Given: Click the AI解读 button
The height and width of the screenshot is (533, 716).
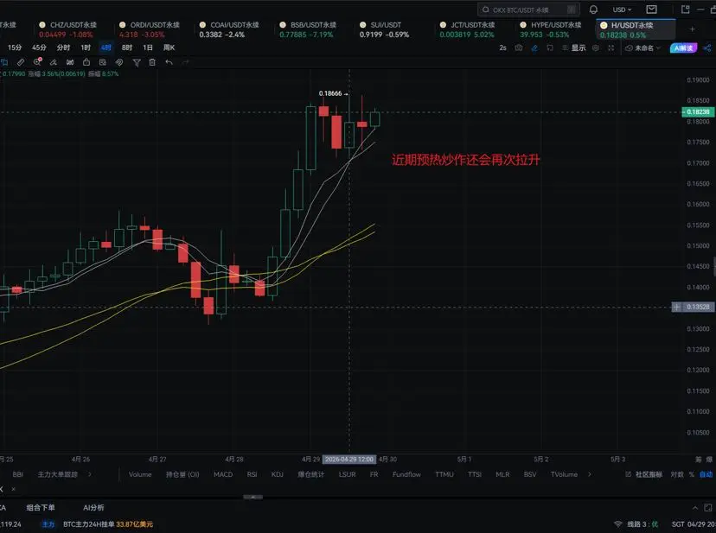Looking at the screenshot, I should (684, 48).
